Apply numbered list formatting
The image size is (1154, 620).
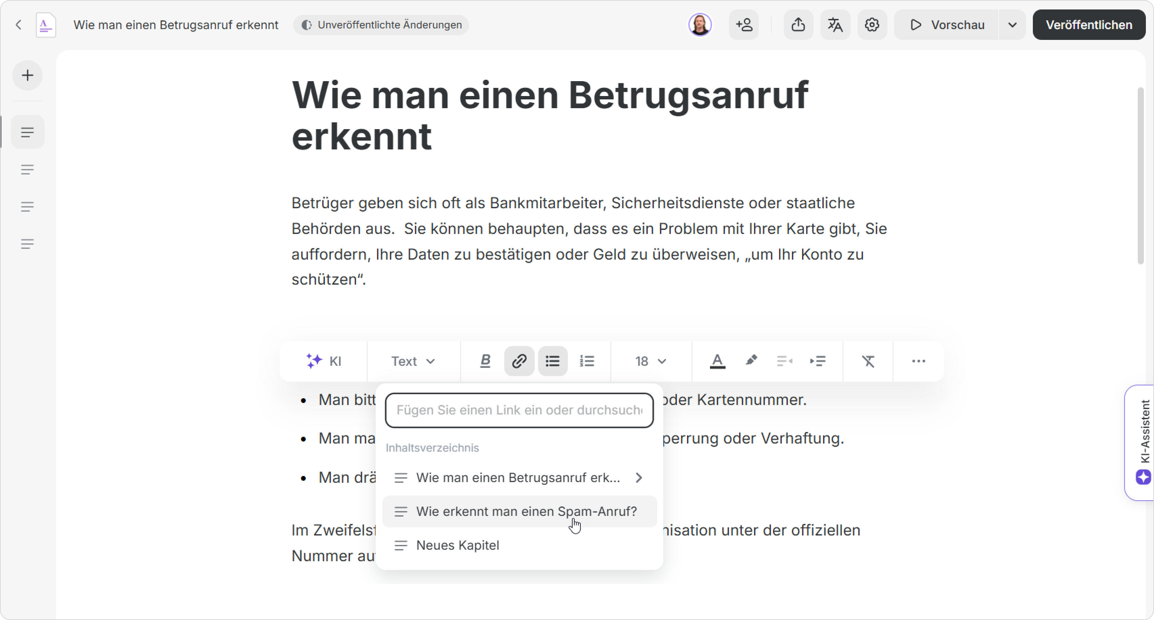click(586, 361)
